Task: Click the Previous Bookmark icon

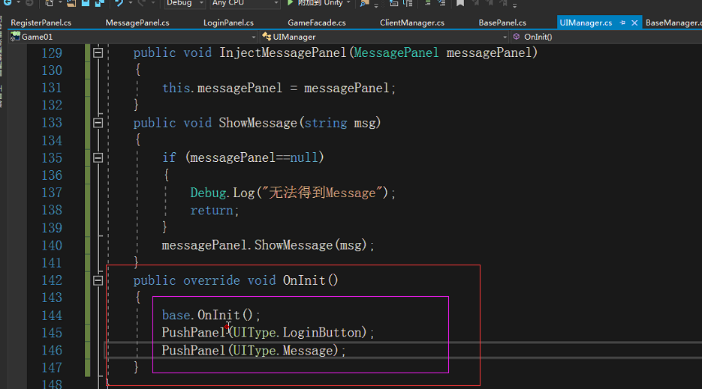Action: [x=475, y=3]
